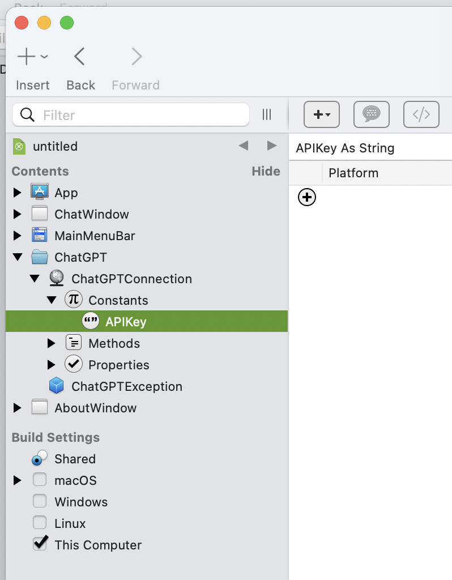Click the red close window button
This screenshot has height=580, width=452.
point(22,23)
